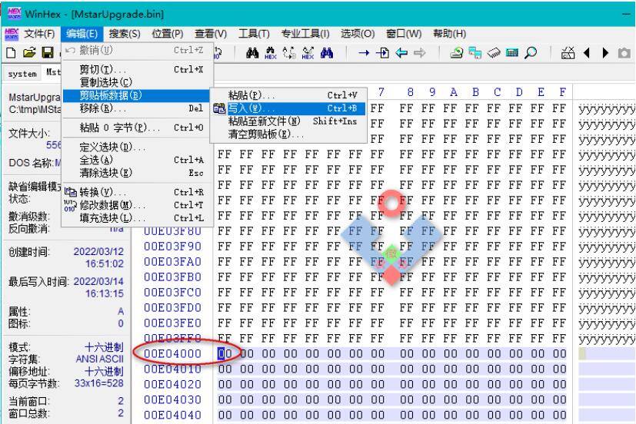The image size is (636, 424).
Task: Click the Open file folder icon
Action: pyautogui.click(x=29, y=53)
